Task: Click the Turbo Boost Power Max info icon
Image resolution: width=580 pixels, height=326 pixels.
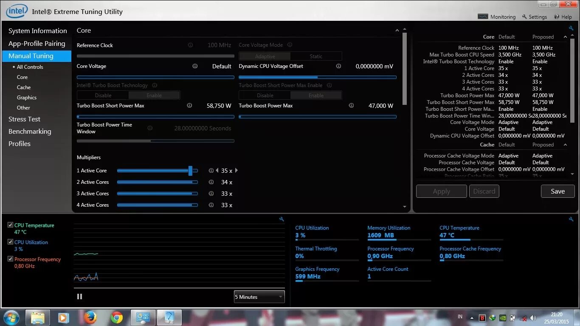Action: point(351,106)
